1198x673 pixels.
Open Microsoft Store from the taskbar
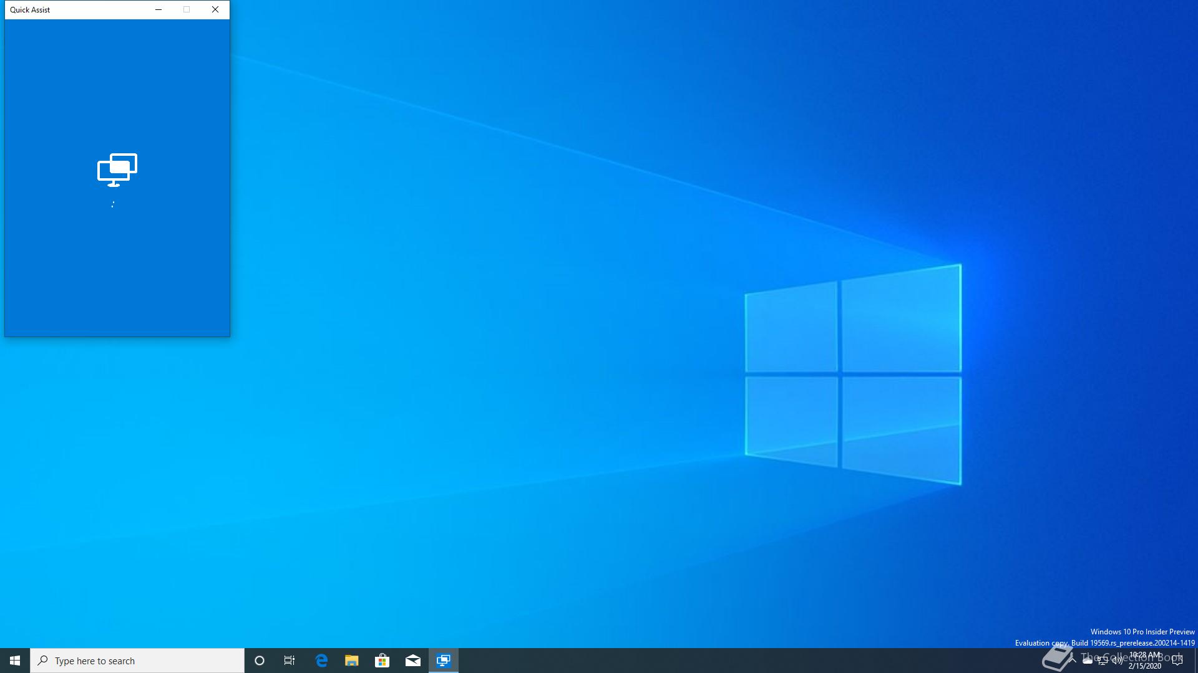tap(382, 661)
